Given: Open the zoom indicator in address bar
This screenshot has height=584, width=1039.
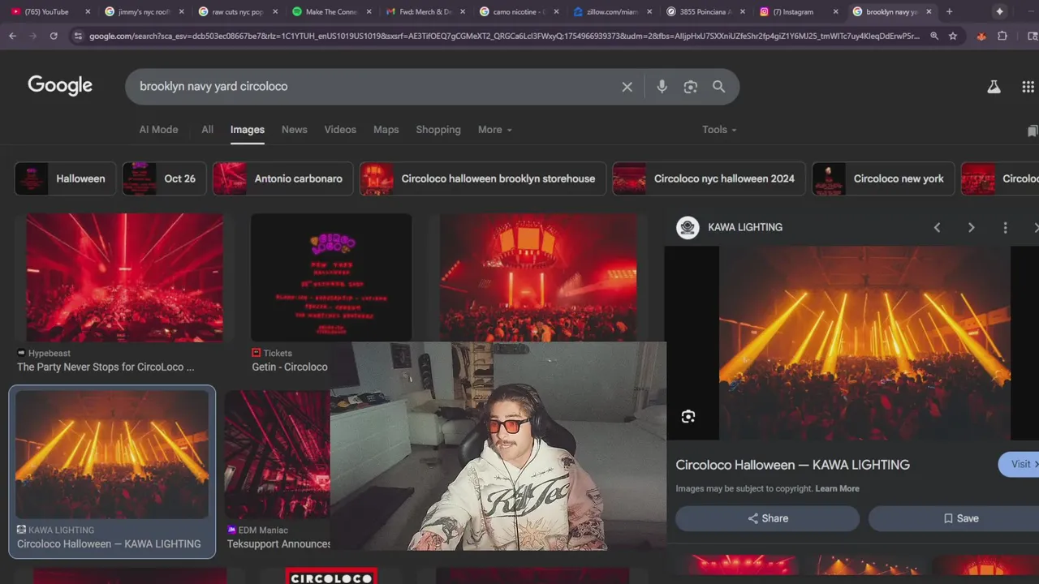Looking at the screenshot, I should pos(934,36).
